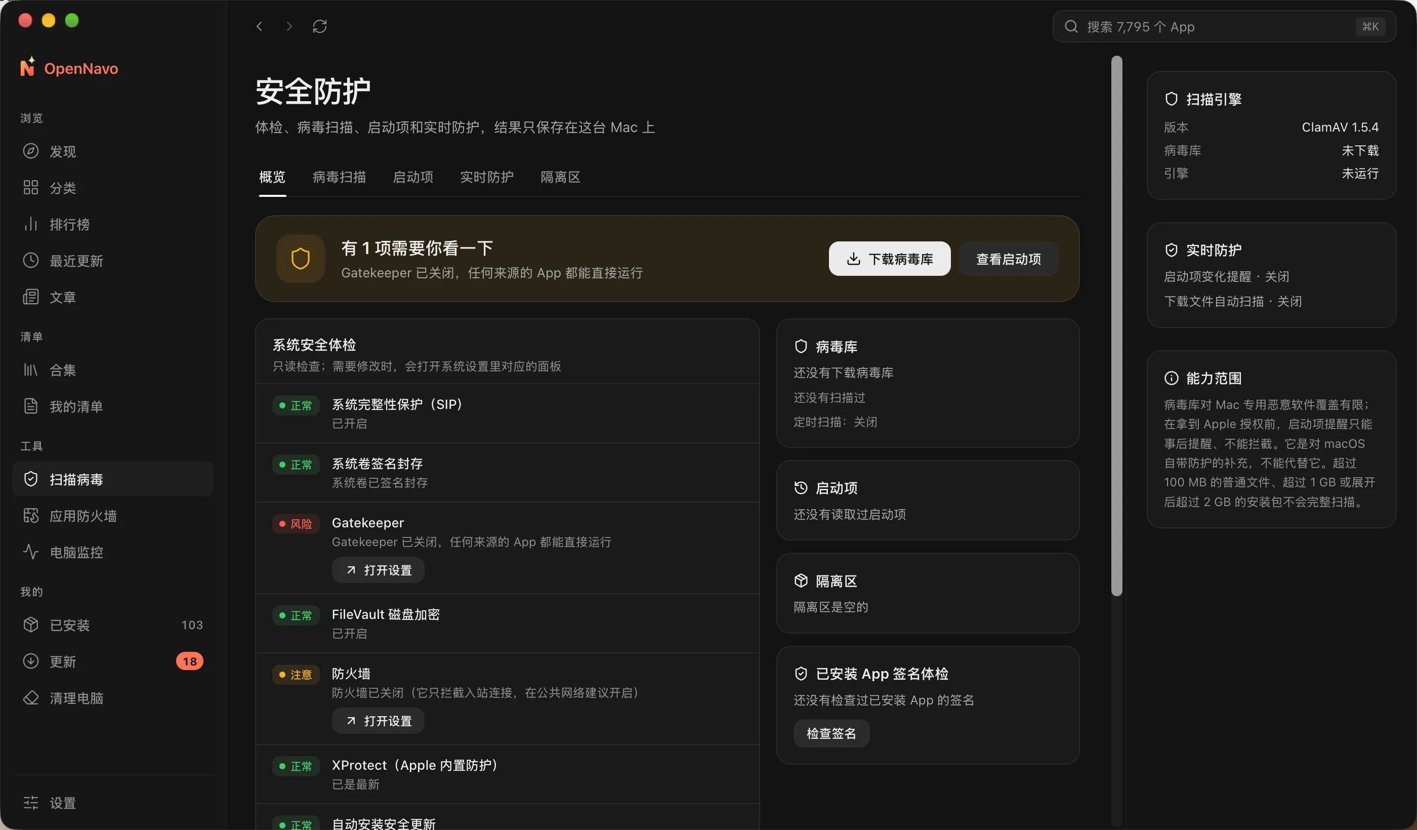The width and height of the screenshot is (1417, 830).
Task: Click 隔离区是空的 text
Action: (x=830, y=607)
